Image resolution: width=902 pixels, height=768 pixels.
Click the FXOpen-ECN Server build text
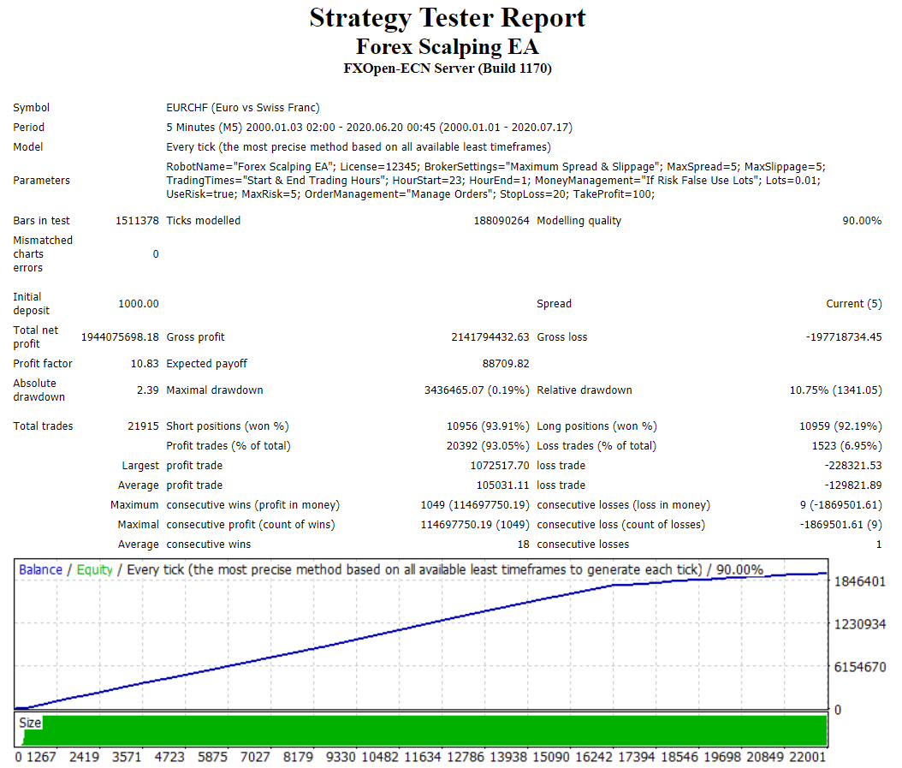(447, 68)
